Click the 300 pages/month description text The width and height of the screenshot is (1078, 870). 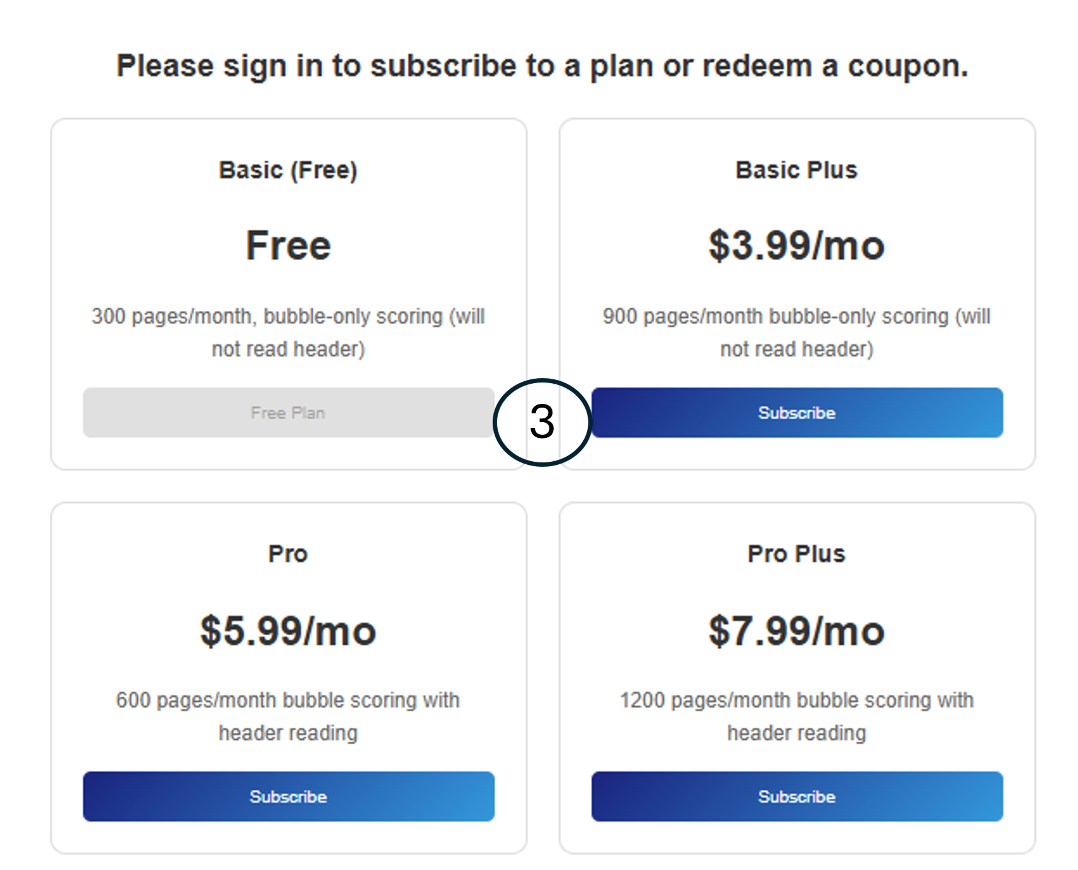[x=289, y=332]
